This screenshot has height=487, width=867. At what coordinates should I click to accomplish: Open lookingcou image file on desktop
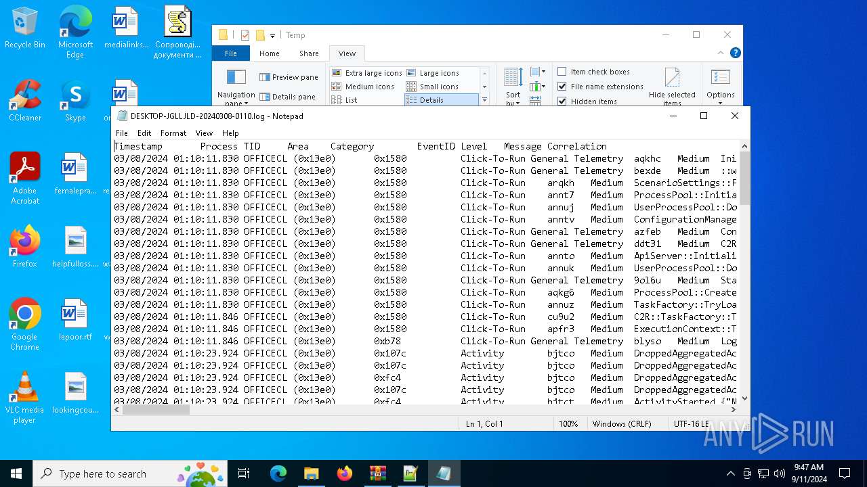(75, 393)
